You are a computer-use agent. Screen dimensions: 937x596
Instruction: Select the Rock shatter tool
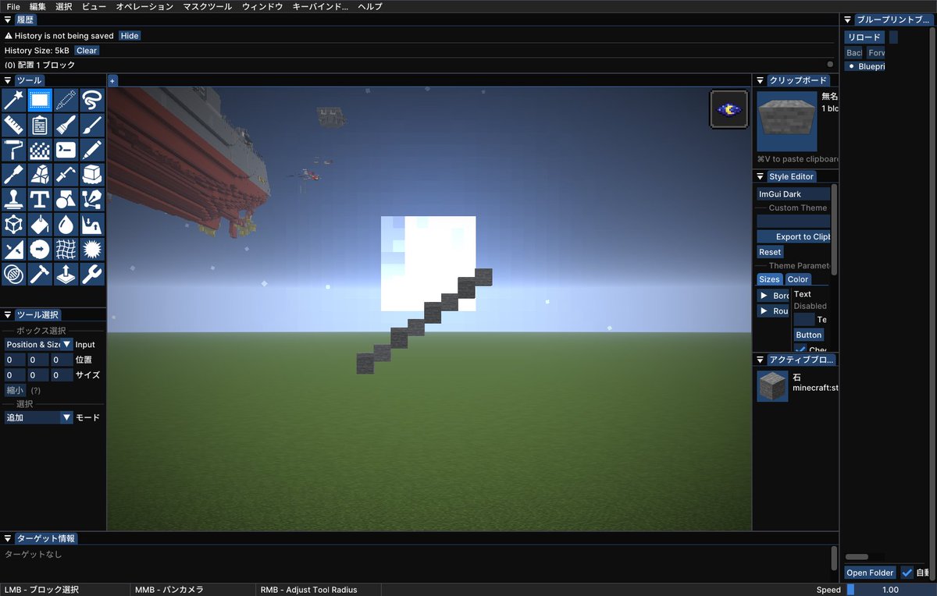(40, 175)
